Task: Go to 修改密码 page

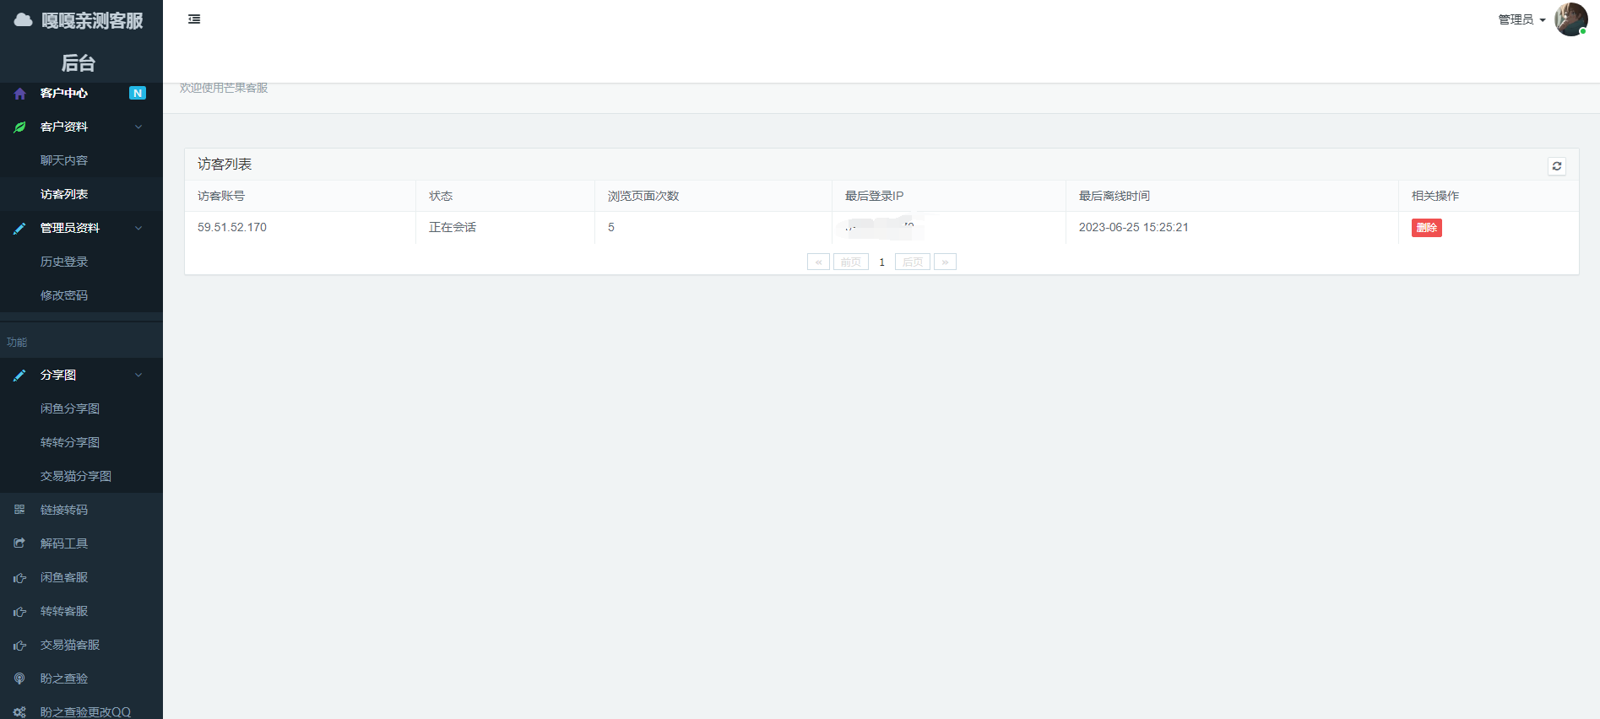Action: tap(64, 295)
